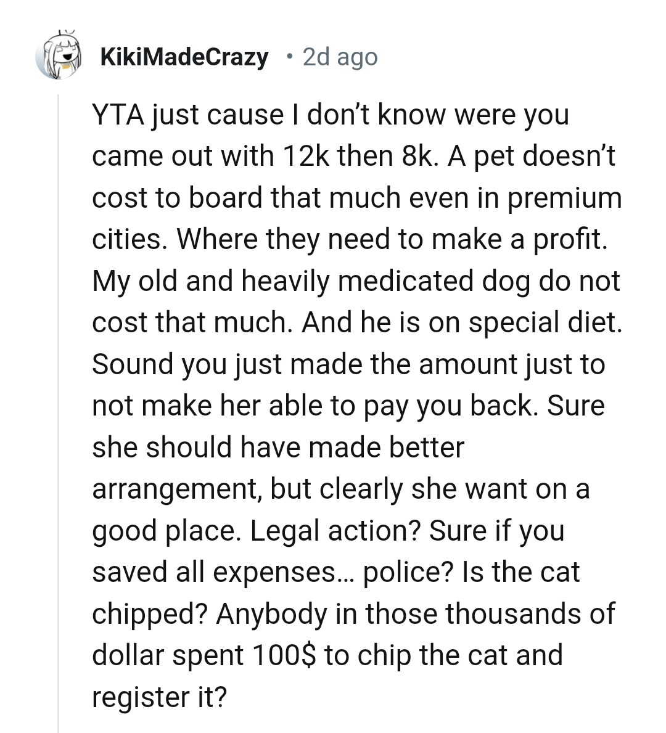This screenshot has width=666, height=733.
Task: Click the word "premium" in the comment
Action: pos(565,199)
